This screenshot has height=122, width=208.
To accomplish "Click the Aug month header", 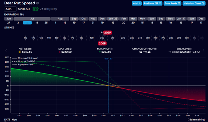I will (x=60, y=19).
